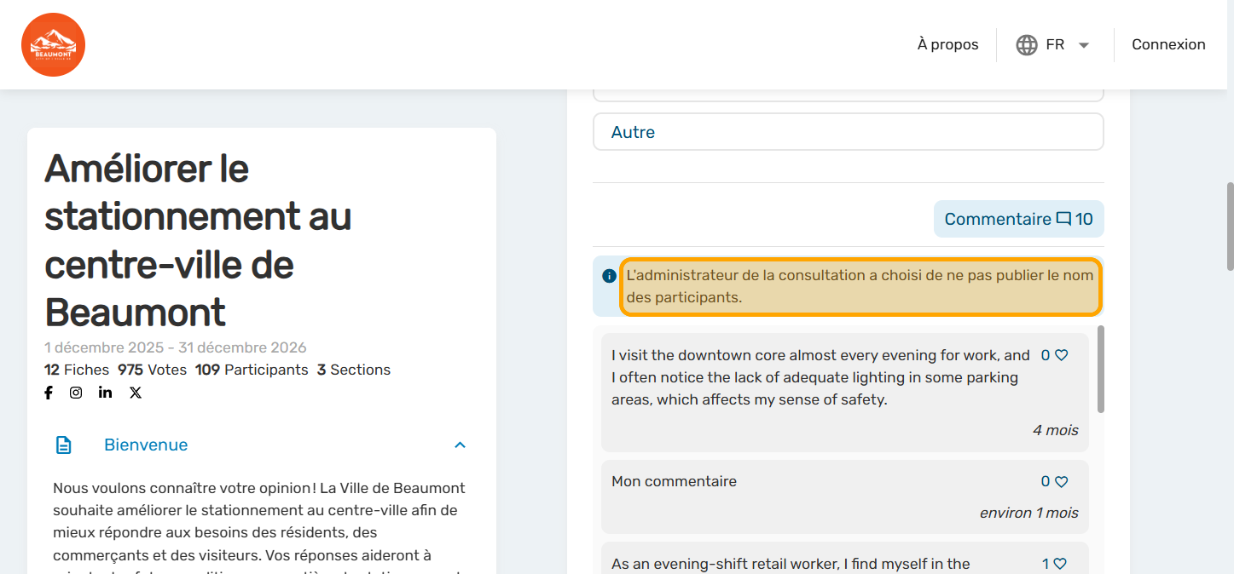Image resolution: width=1234 pixels, height=574 pixels.
Task: Click the globe language icon
Action: click(1027, 45)
